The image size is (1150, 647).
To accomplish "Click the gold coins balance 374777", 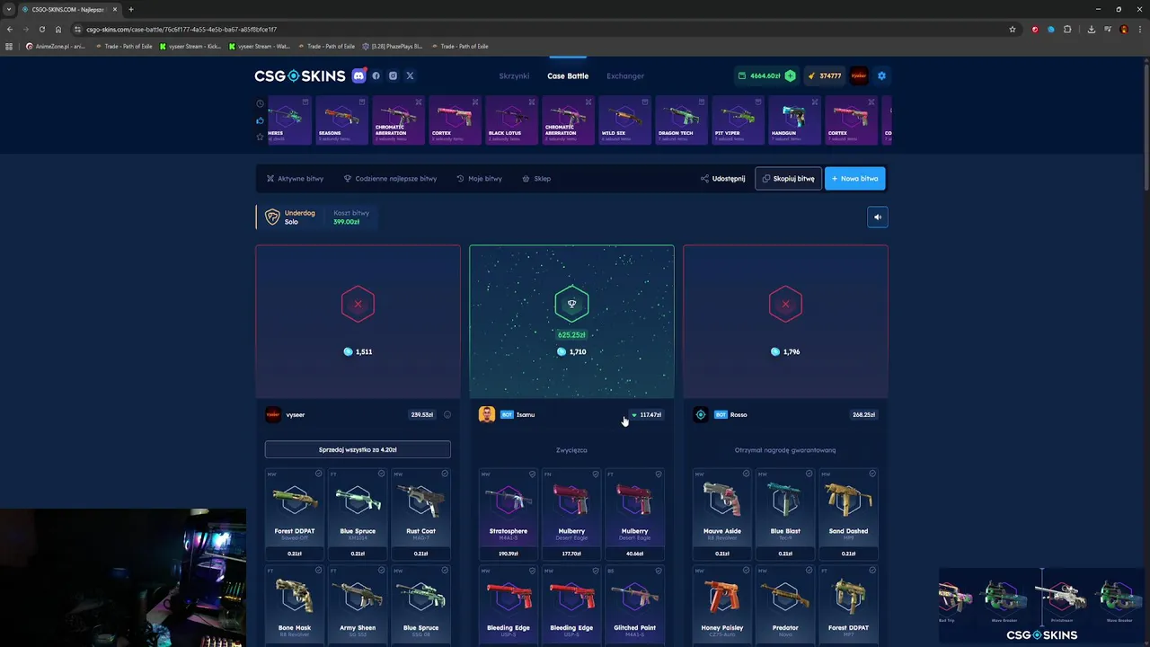I will pyautogui.click(x=824, y=75).
